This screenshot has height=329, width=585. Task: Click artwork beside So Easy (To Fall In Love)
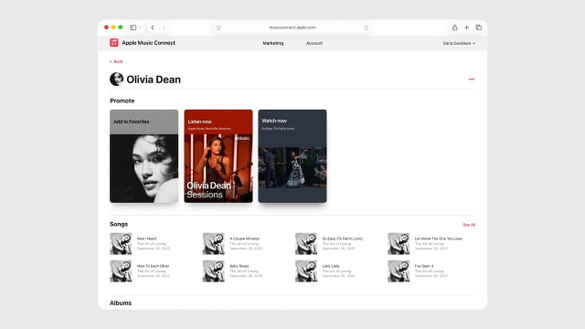(x=306, y=244)
